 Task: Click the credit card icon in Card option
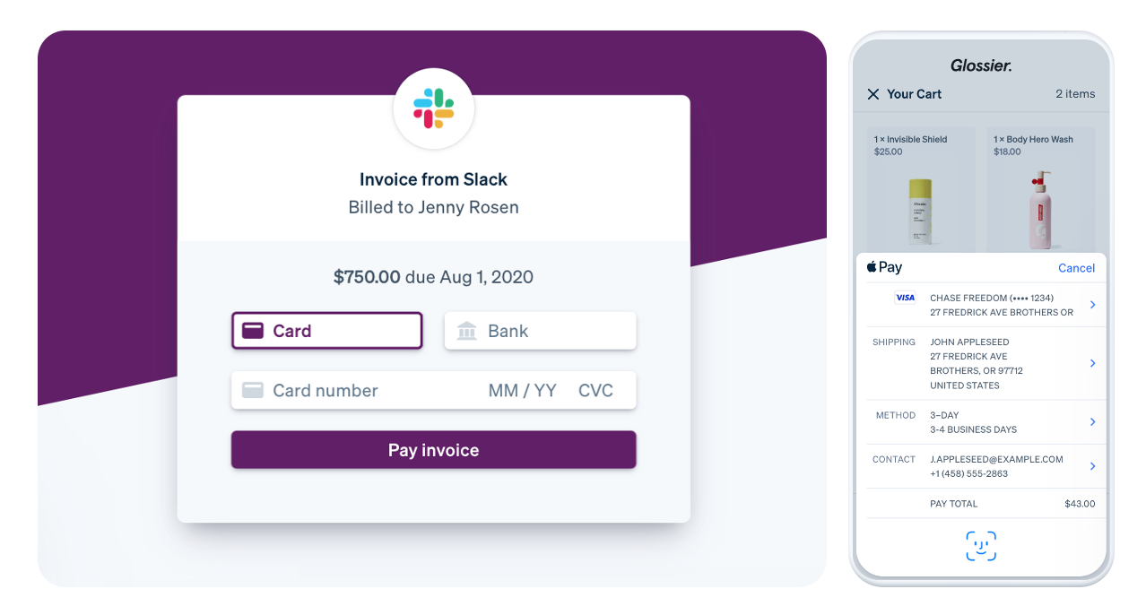(x=253, y=331)
